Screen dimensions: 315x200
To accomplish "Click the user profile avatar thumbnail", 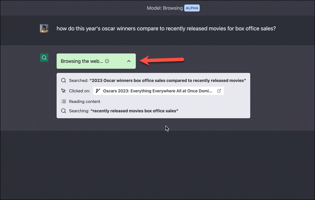I will click(44, 28).
